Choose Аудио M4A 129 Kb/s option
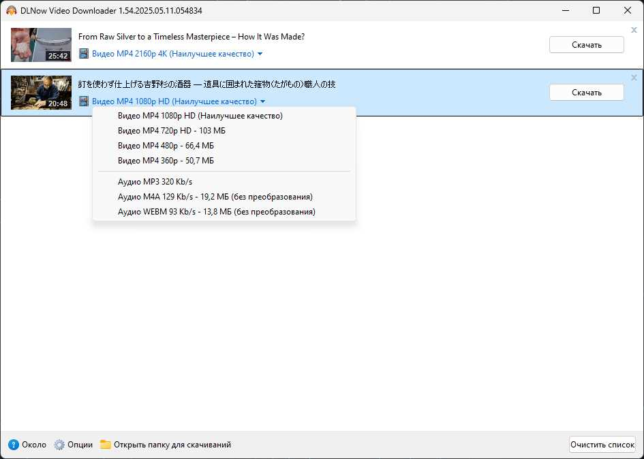This screenshot has height=459, width=644. coord(224,197)
